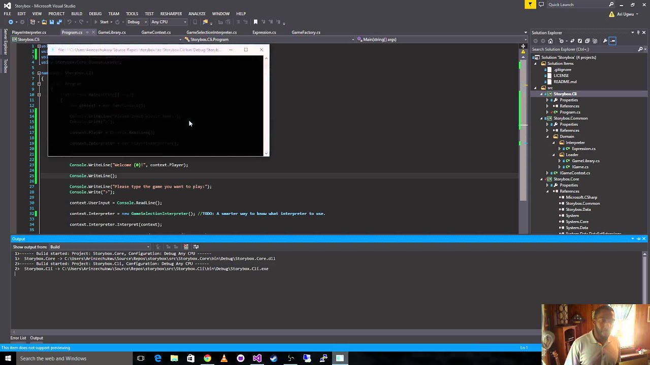Open the FILE menu
The image size is (650, 365).
click(7, 14)
